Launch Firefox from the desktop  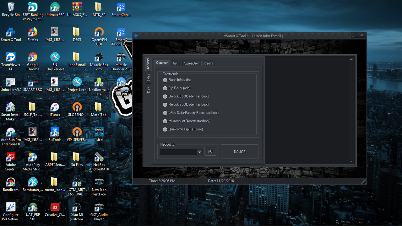tap(33, 35)
